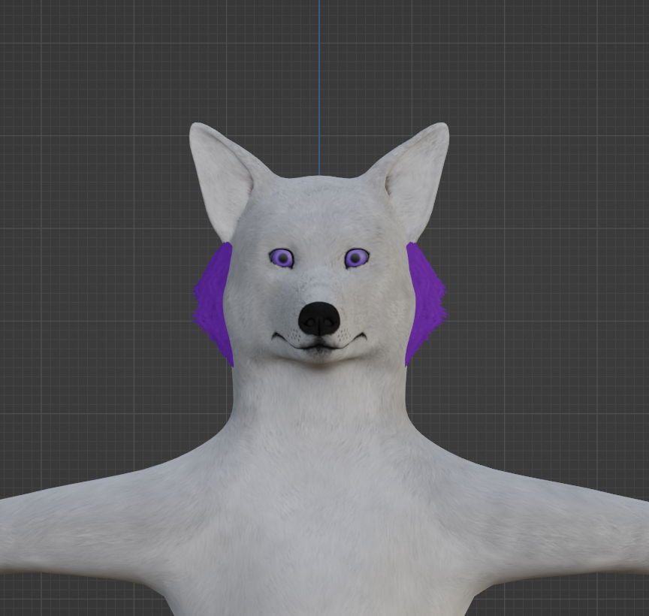Click the wolf's left pointed ear
Image resolution: width=649 pixels, height=616 pixels.
[224, 180]
